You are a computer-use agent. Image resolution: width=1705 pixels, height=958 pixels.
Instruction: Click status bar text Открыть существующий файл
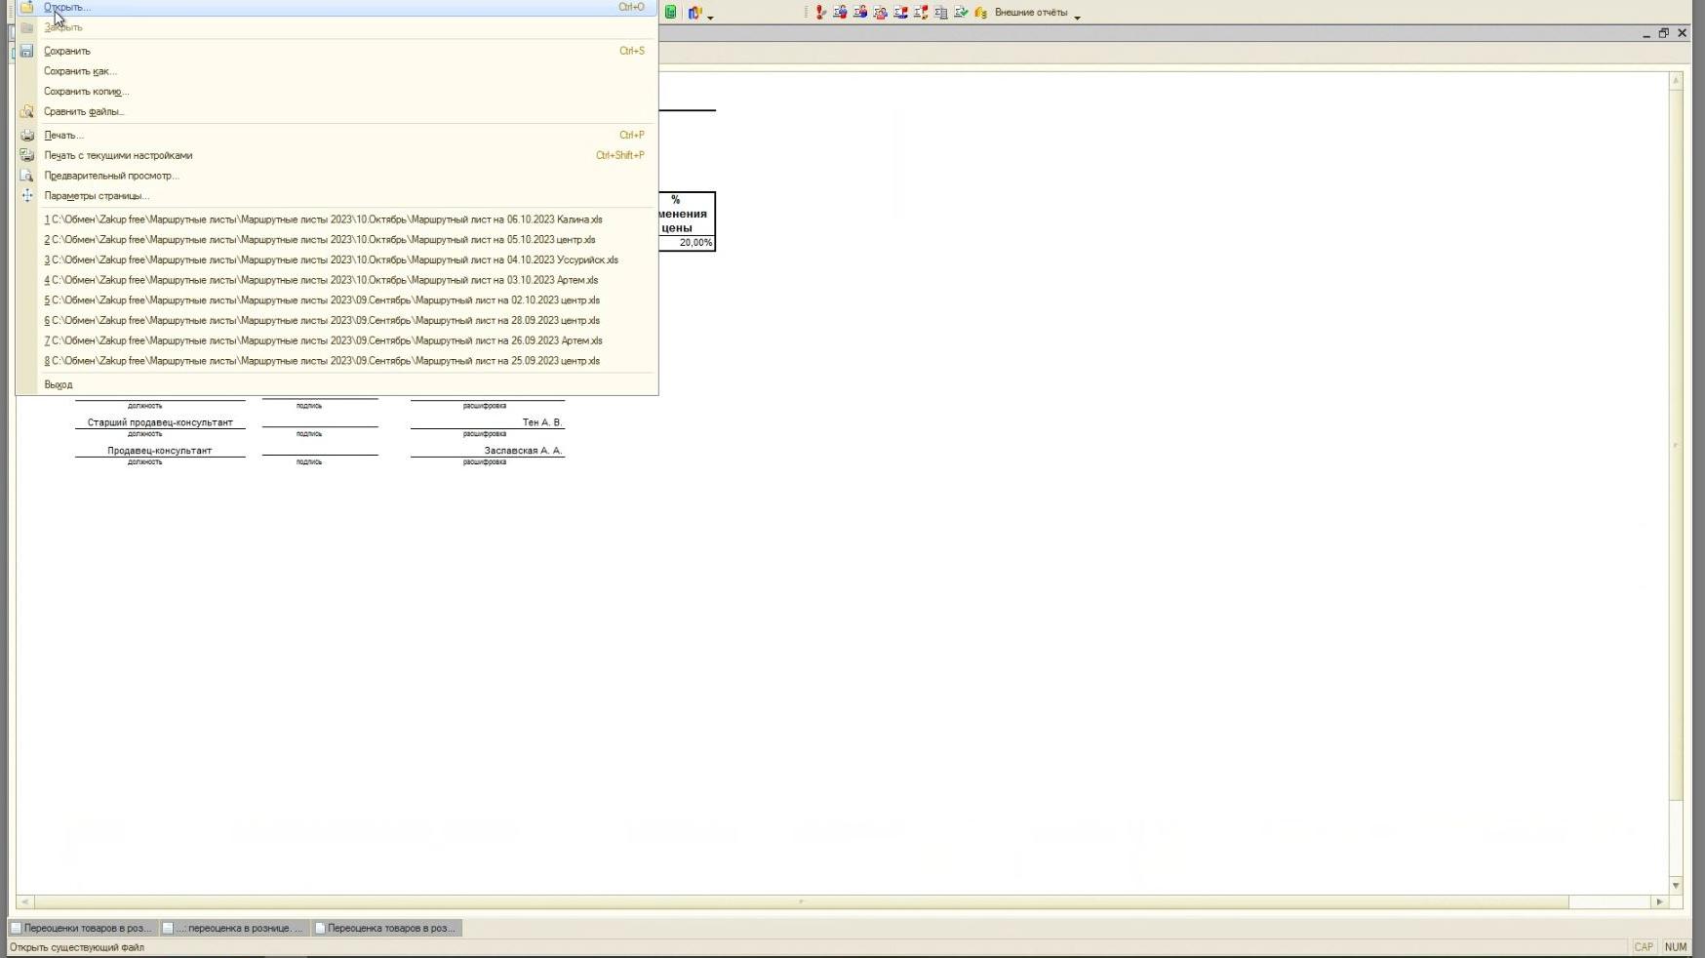tap(77, 947)
